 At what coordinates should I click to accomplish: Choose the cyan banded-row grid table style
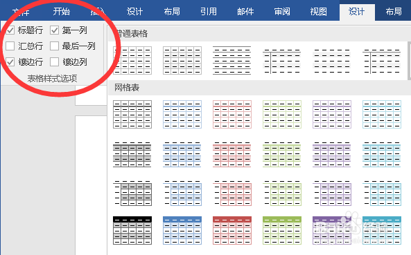tap(381, 154)
